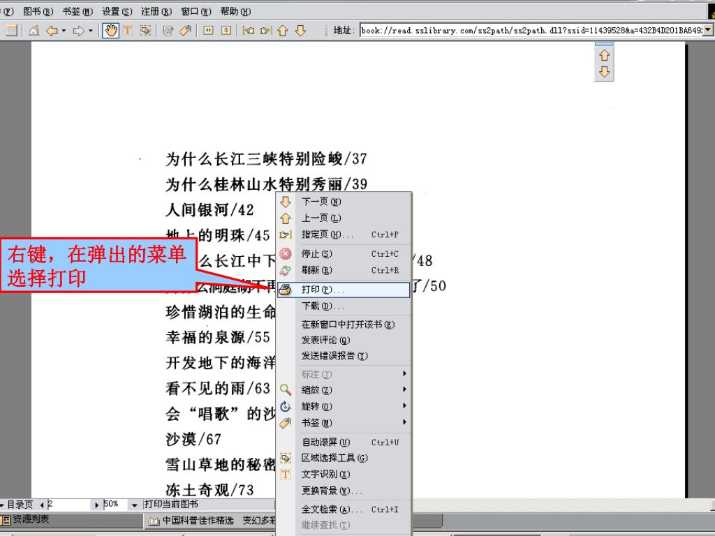
Task: Open the 帮助(H) menu
Action: point(235,11)
